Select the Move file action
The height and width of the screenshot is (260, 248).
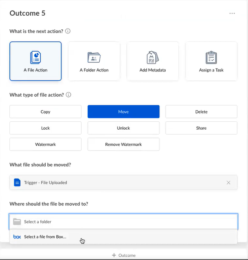coord(124,111)
